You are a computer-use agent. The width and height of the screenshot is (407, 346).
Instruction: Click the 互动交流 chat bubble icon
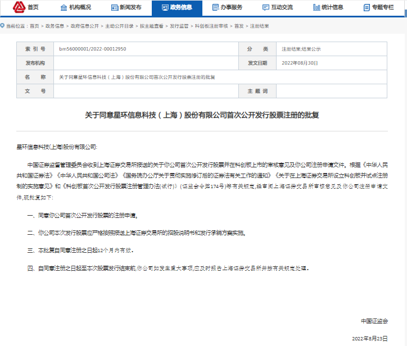pos(266,7)
